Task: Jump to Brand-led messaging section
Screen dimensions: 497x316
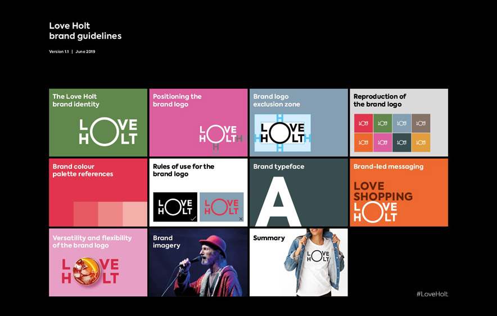Action: (399, 192)
